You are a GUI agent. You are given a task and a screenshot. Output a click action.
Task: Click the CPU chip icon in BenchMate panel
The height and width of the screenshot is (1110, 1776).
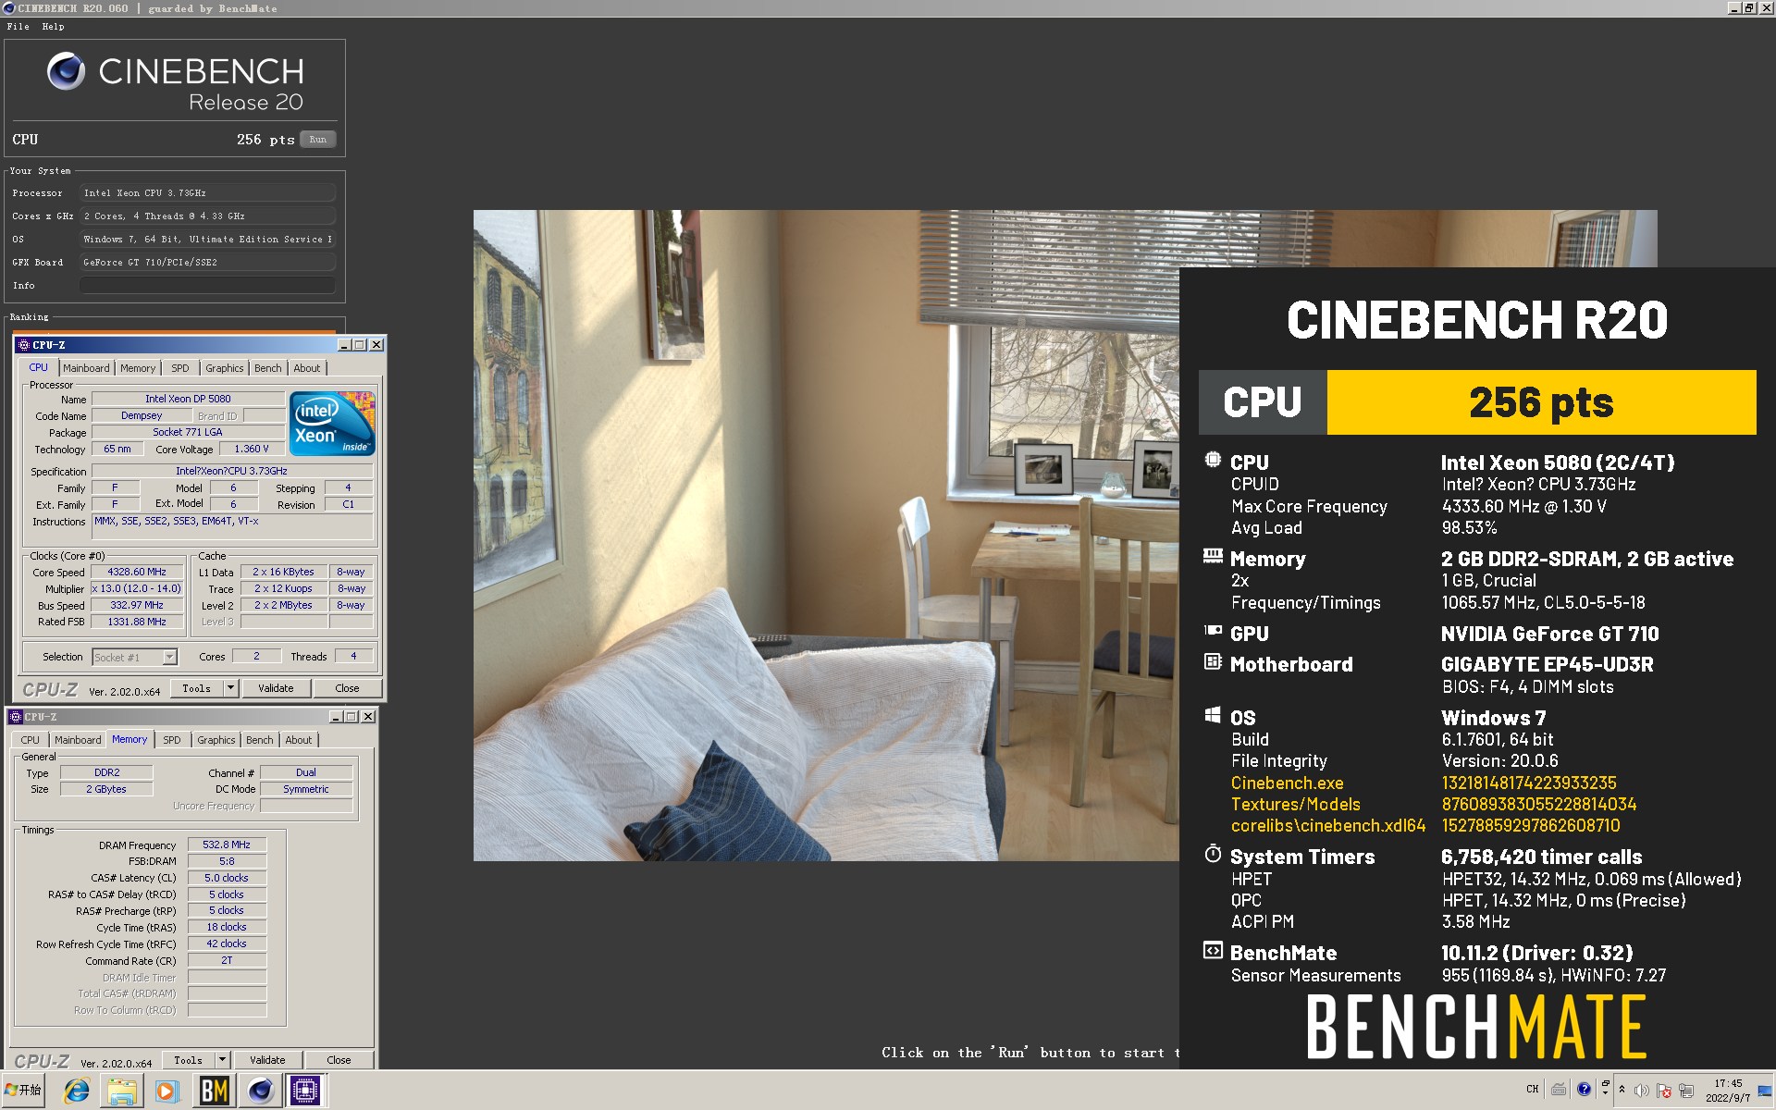click(1213, 460)
